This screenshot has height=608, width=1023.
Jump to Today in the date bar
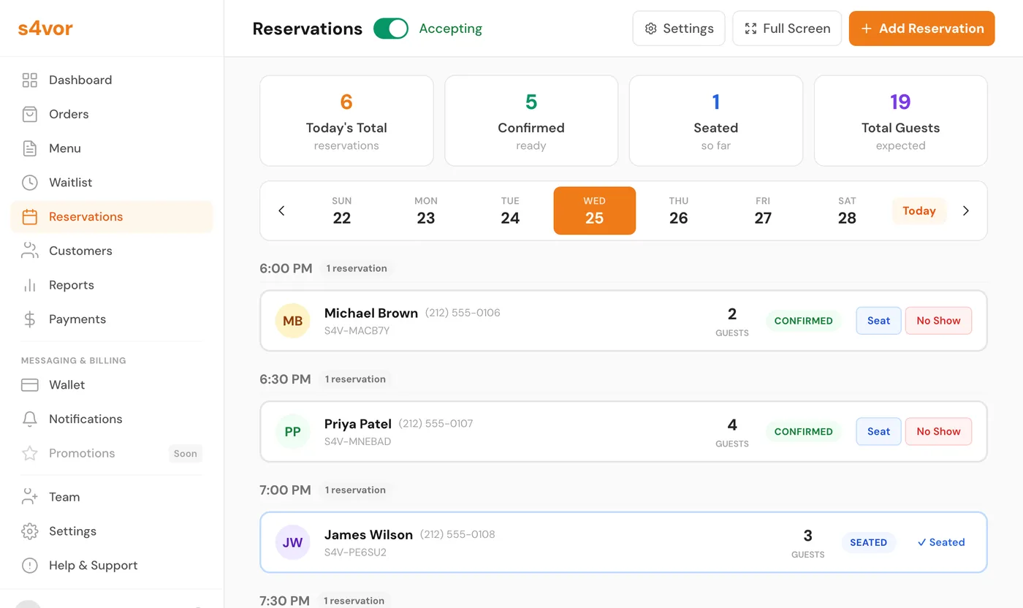coord(919,210)
